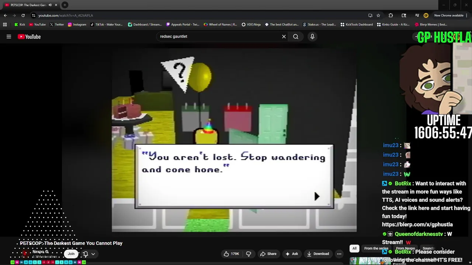Go back with browser back arrow
472x265 pixels.
(x=5, y=15)
